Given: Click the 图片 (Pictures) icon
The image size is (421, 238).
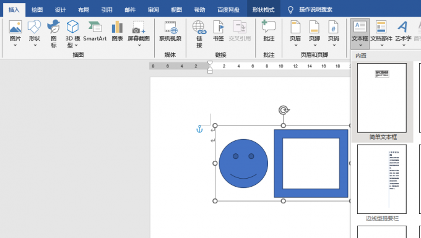Looking at the screenshot, I should click(15, 27).
